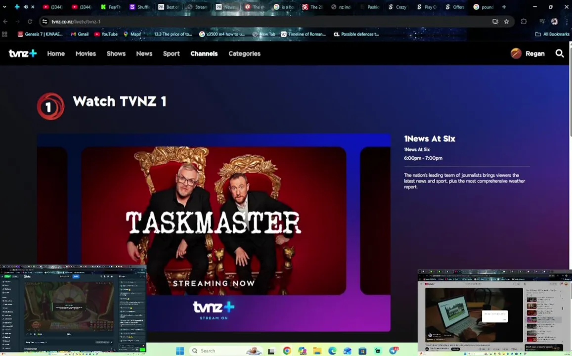The width and height of the screenshot is (572, 356).
Task: Open a new browser tab
Action: pos(504,7)
